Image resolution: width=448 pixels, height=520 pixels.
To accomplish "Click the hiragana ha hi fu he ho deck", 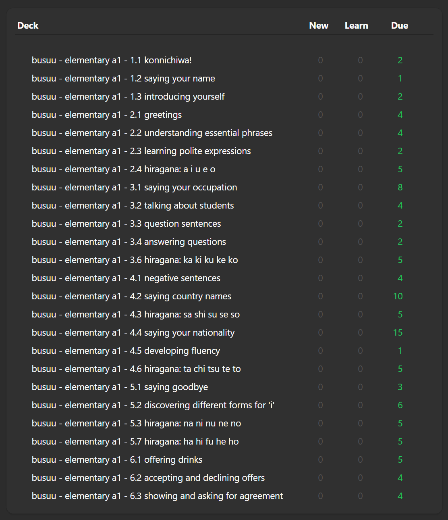I will pyautogui.click(x=135, y=442).
